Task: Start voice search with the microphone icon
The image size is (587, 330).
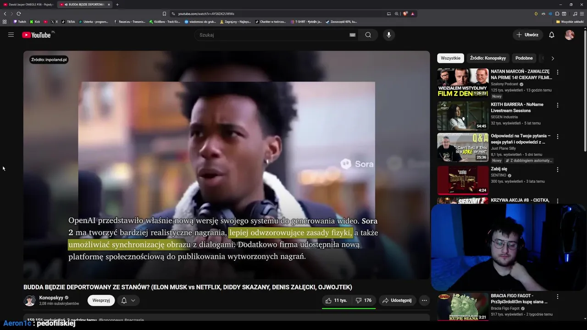Action: click(x=389, y=35)
